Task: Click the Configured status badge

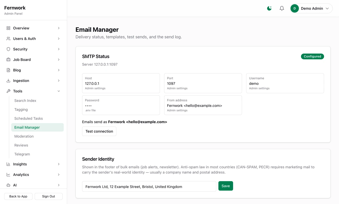Action: (x=313, y=56)
